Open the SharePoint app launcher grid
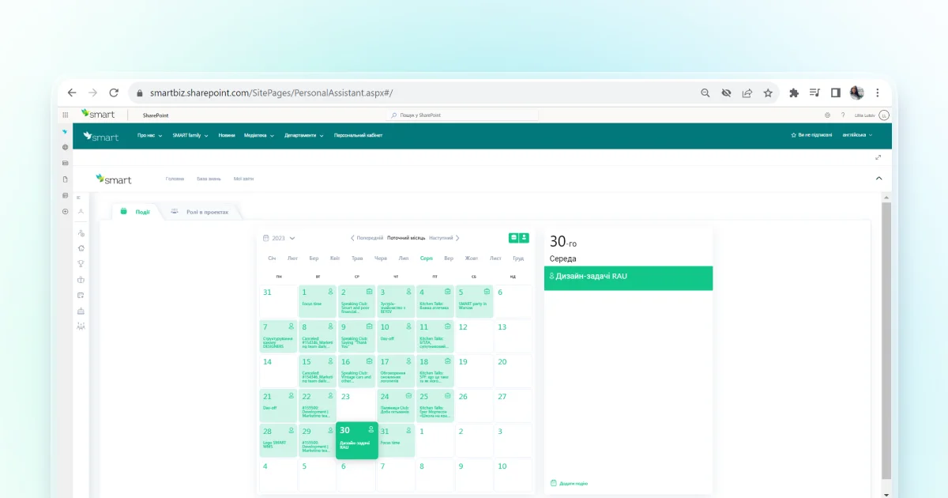 point(65,115)
